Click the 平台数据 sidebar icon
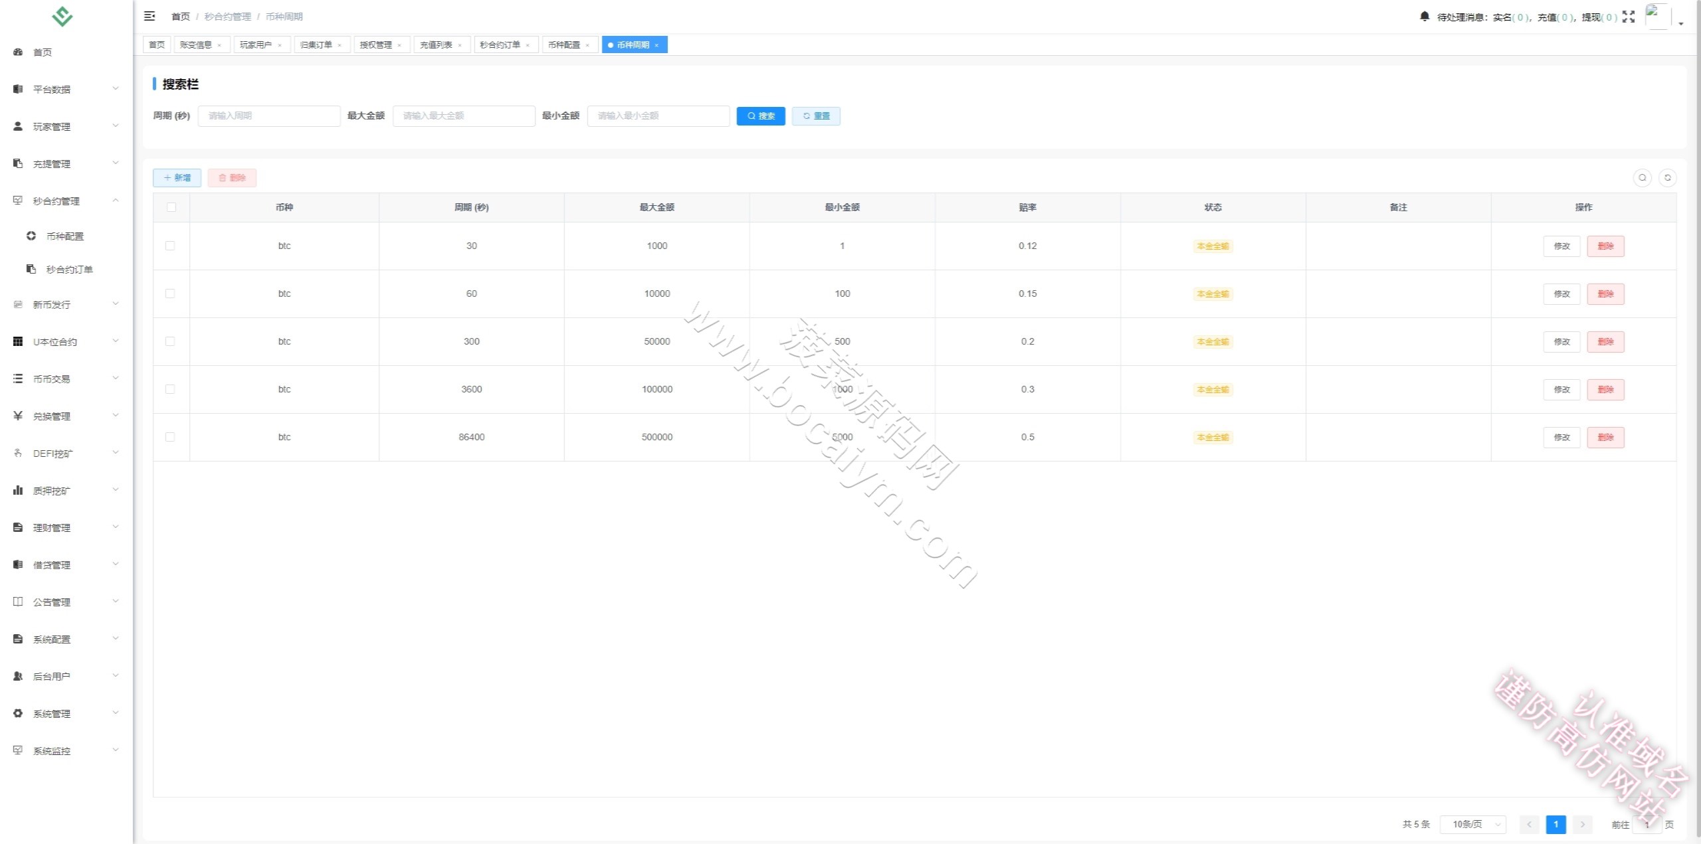Viewport: 1701px width, 844px height. click(18, 89)
